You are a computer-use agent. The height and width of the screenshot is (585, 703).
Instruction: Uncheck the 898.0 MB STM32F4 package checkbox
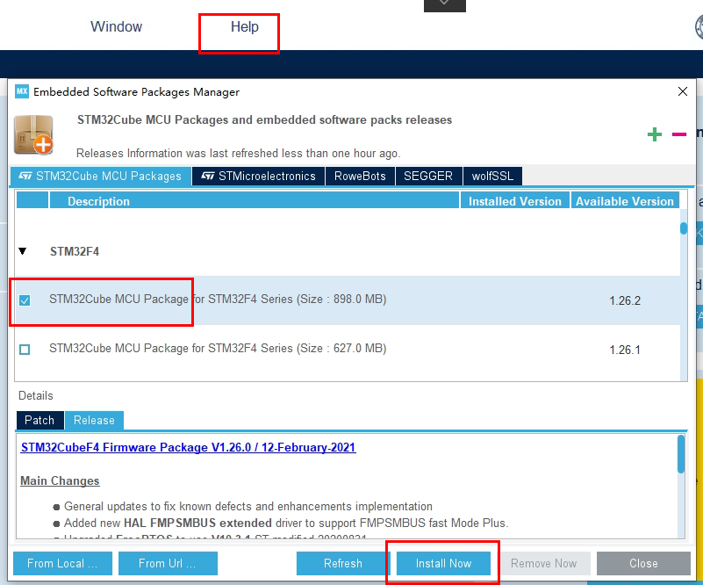point(25,300)
